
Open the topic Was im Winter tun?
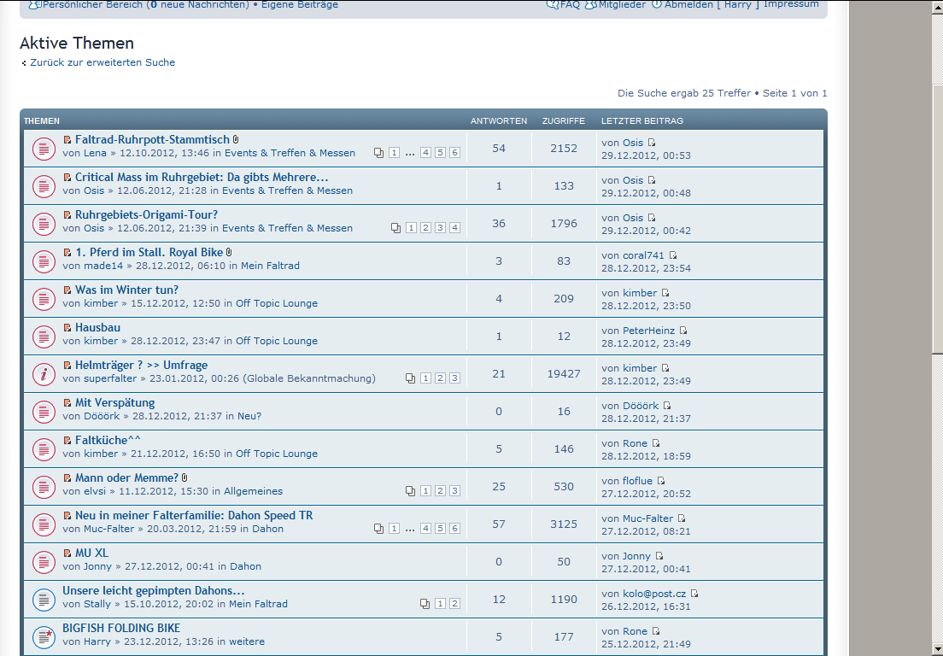pos(126,290)
